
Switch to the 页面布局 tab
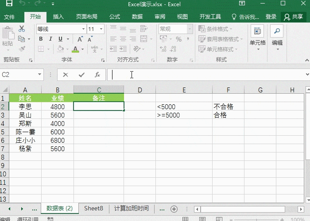pyautogui.click(x=87, y=17)
